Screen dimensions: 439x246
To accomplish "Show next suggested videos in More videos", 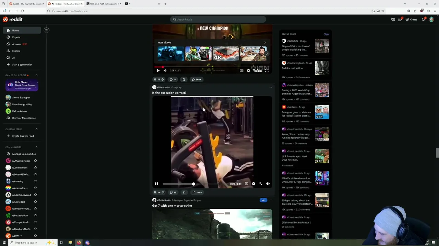I will 266,54.
